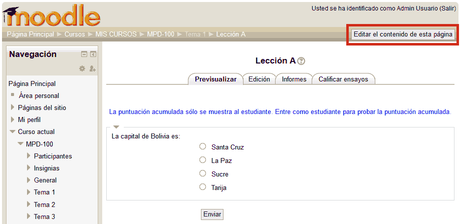The width and height of the screenshot is (460, 224).
Task: Select the Santa Cruz answer
Action: [202, 146]
